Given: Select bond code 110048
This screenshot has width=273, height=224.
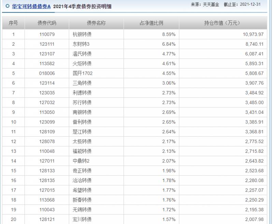Looking at the screenshot, I should 47,151.
